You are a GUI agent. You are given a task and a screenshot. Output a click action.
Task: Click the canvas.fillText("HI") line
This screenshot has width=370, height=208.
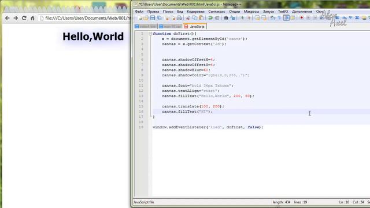tap(187, 112)
